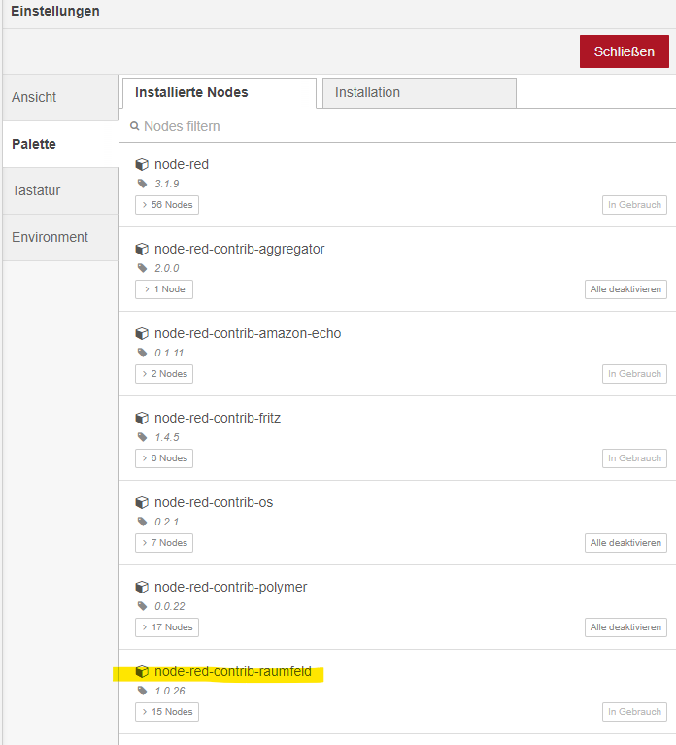This screenshot has height=745, width=676.
Task: Click the node-red-contrib-os package name
Action: [x=214, y=503]
